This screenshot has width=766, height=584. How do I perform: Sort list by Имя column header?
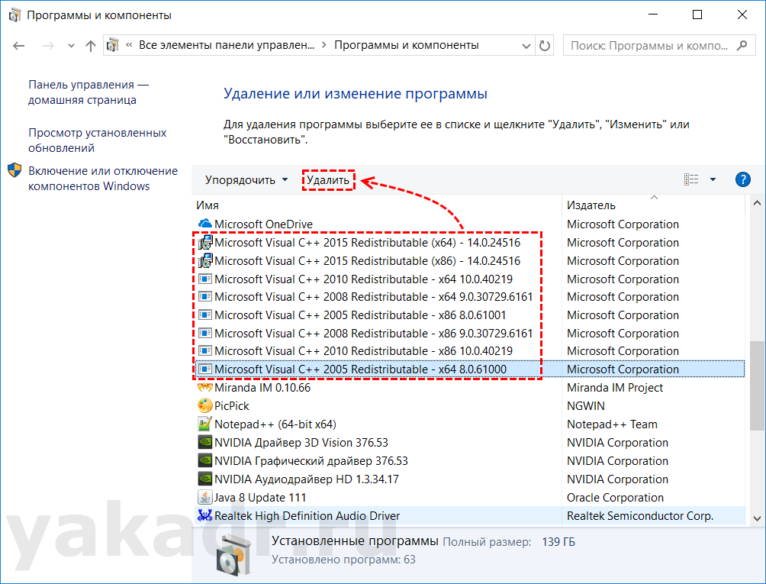tap(208, 205)
